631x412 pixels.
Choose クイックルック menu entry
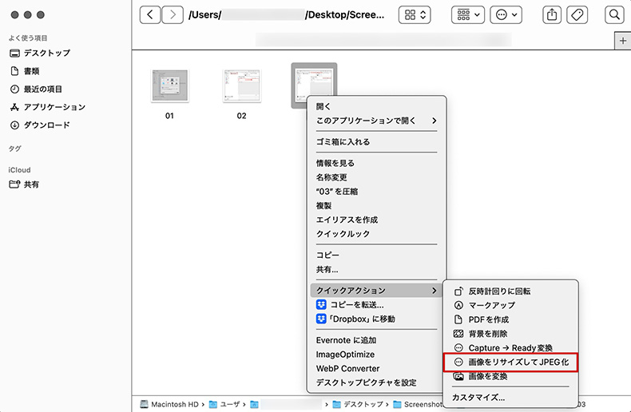[x=377, y=234]
